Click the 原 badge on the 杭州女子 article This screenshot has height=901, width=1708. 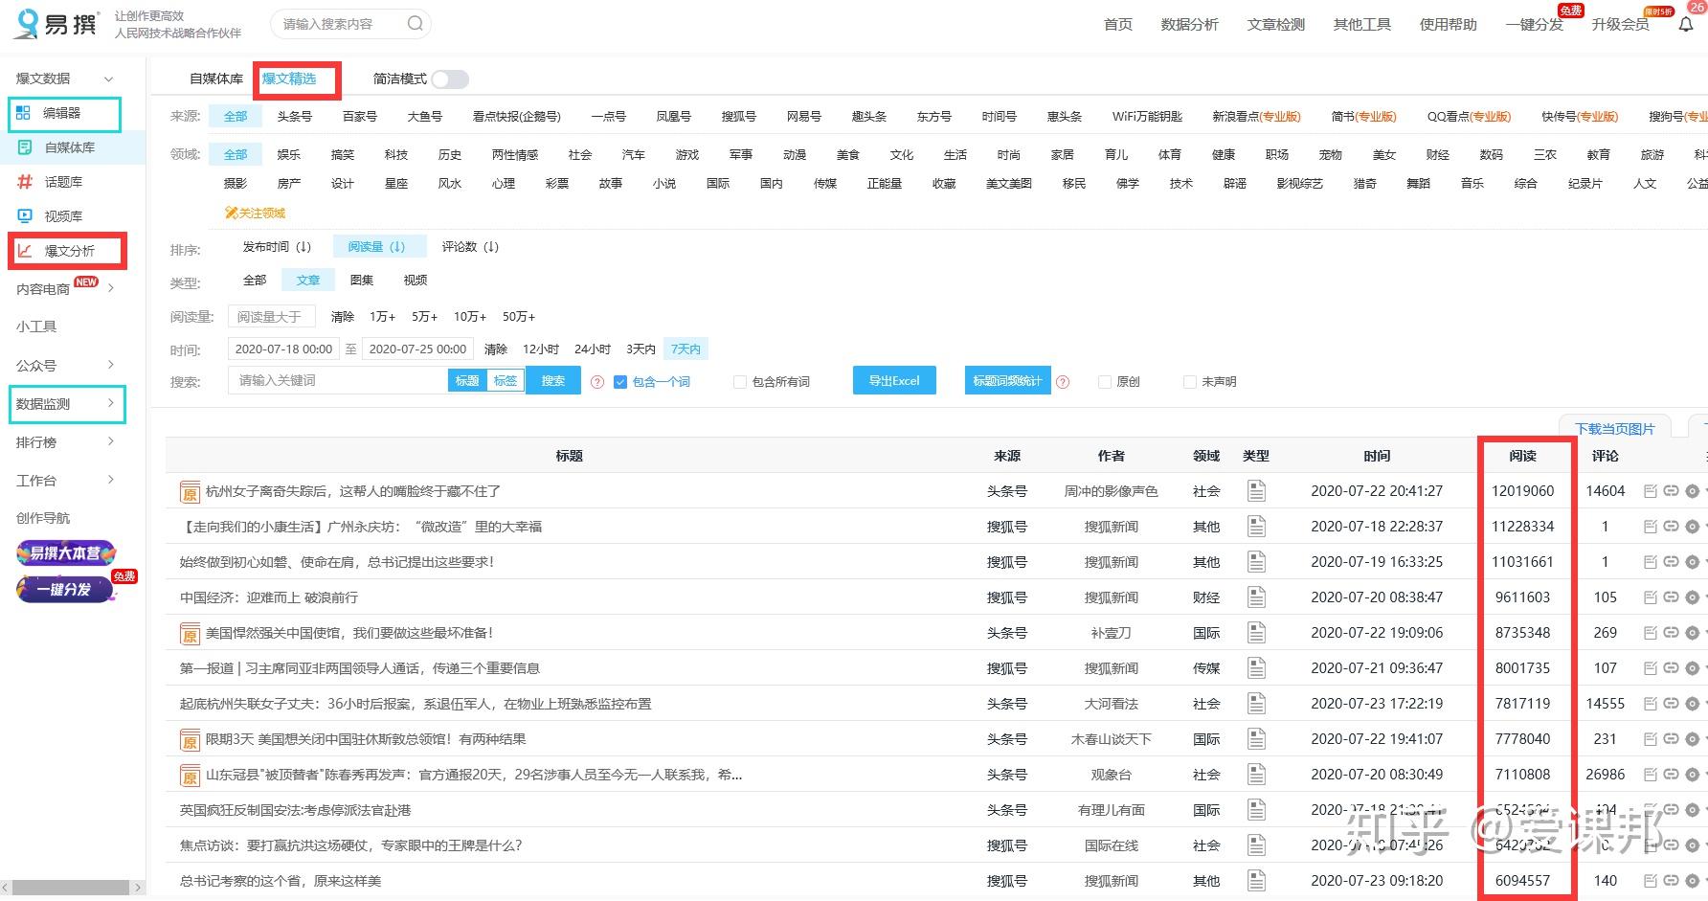190,492
